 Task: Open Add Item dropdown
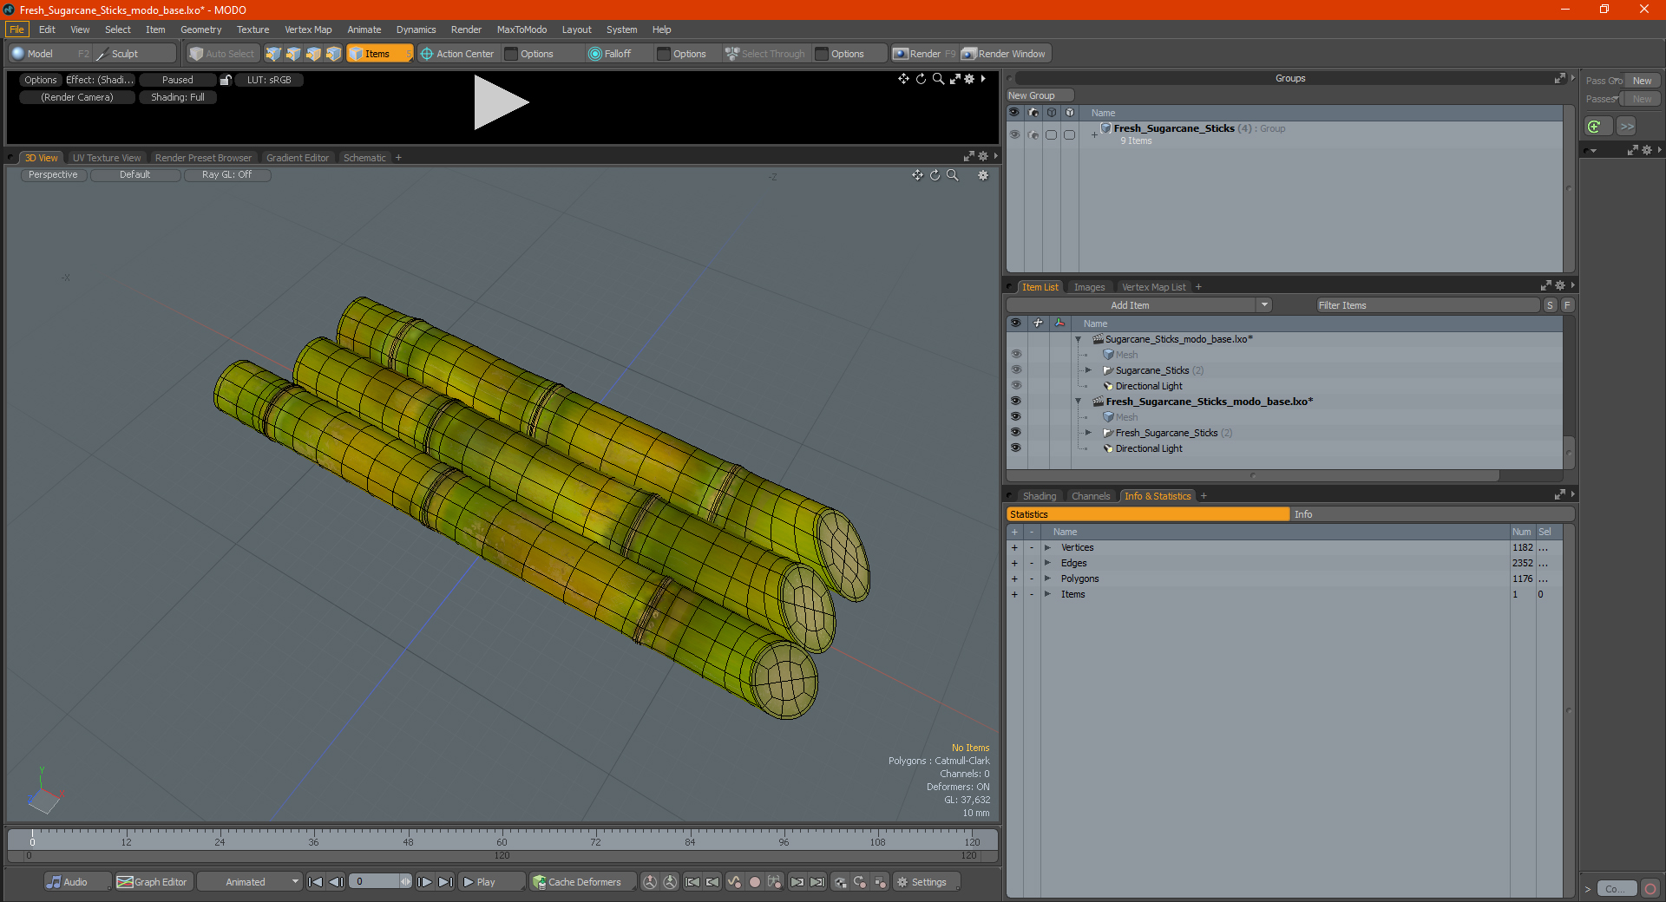coord(1138,305)
